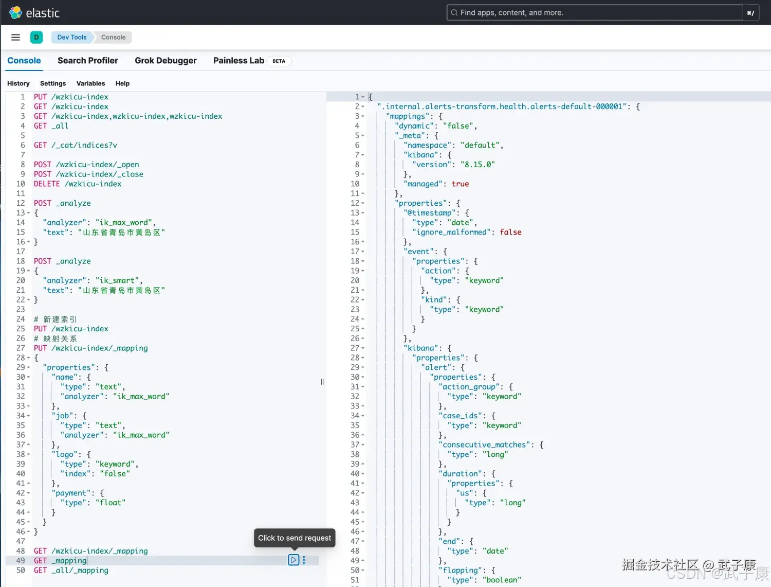Fold response line 2 index object
Image resolution: width=771 pixels, height=587 pixels.
click(x=363, y=106)
